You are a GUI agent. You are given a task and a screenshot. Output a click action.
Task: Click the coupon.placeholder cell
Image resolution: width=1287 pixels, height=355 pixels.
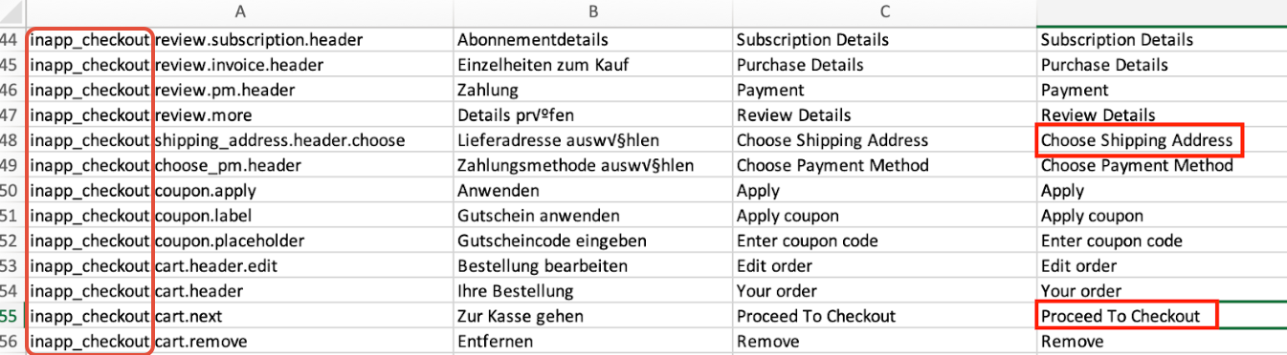(302, 240)
